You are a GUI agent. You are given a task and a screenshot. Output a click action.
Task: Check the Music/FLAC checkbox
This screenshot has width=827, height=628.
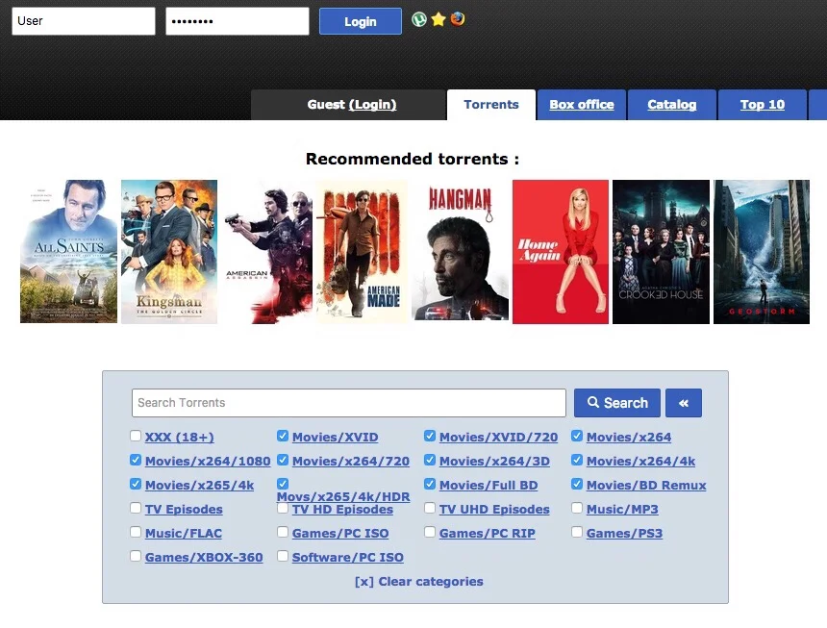(136, 532)
